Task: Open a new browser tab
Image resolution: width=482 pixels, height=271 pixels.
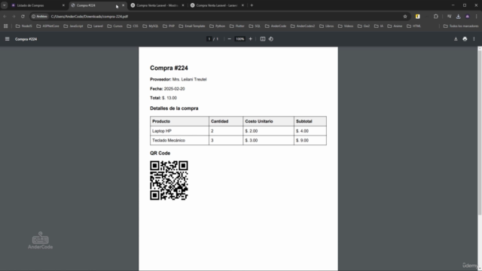Action: tap(252, 5)
